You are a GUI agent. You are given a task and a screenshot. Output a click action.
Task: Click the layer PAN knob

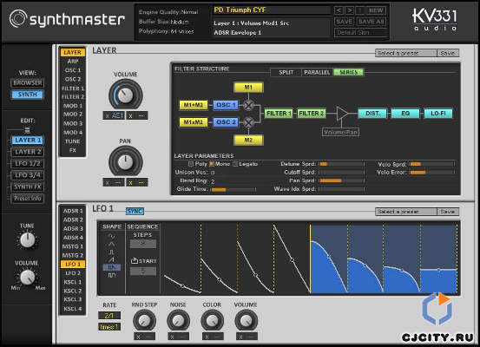[126, 161]
